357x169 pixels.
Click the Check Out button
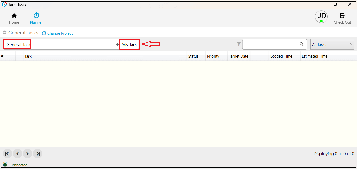(x=342, y=19)
